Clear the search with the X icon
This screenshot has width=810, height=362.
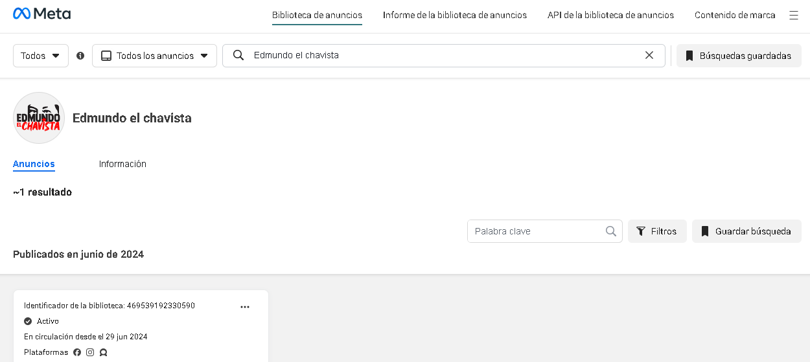649,55
